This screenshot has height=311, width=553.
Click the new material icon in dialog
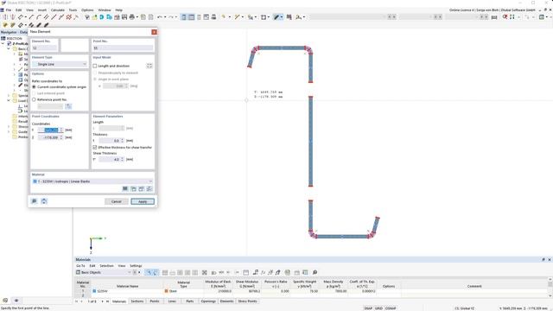(x=133, y=189)
